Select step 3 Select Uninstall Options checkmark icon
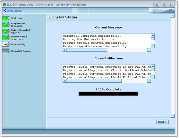This screenshot has width=179, height=138. click(6, 31)
